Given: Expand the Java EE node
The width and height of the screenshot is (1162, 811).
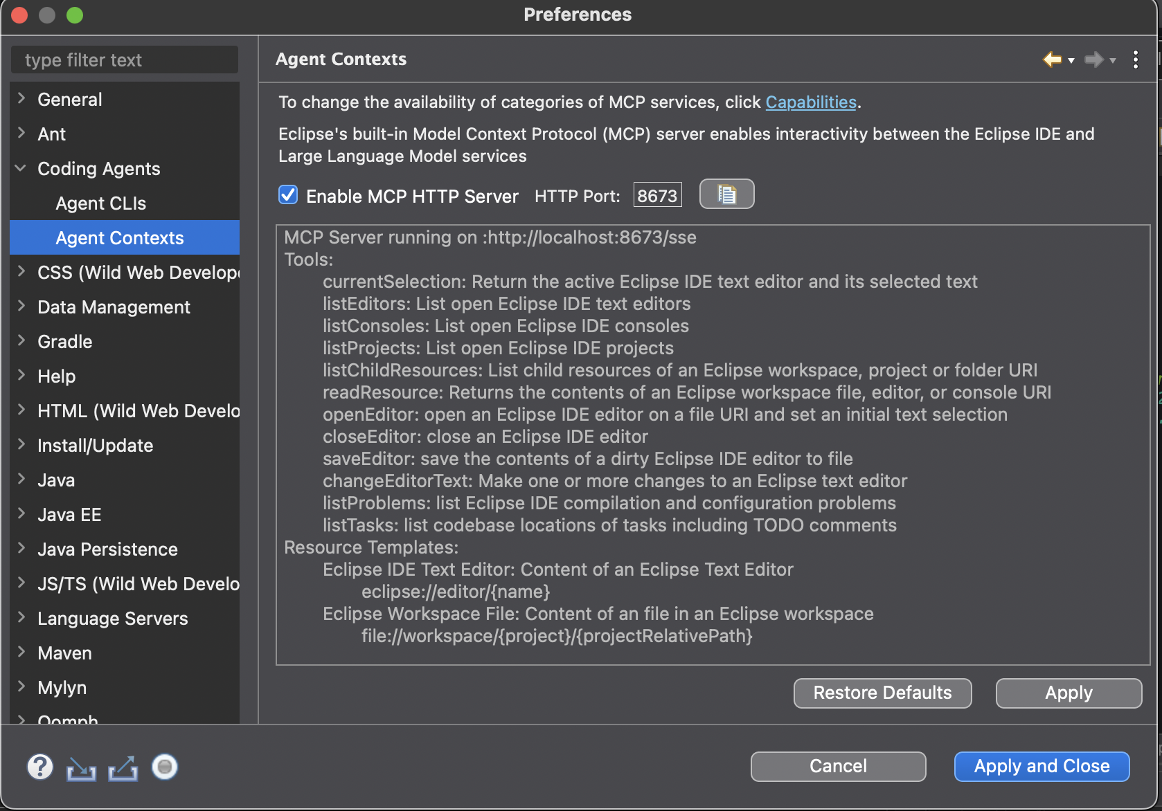Looking at the screenshot, I should [21, 513].
